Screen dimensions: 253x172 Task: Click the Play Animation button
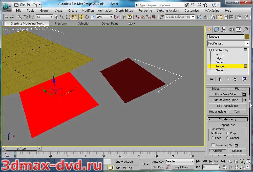pos(210,161)
